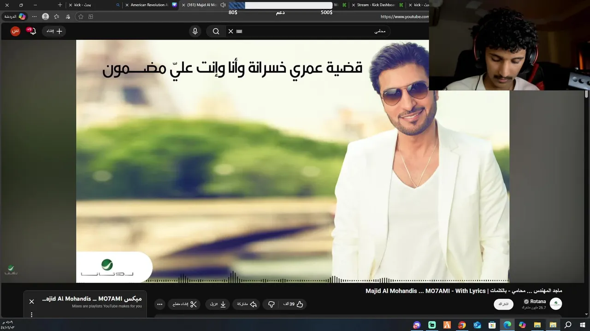
Task: Open the YouTube account avatar menu
Action: 15,31
